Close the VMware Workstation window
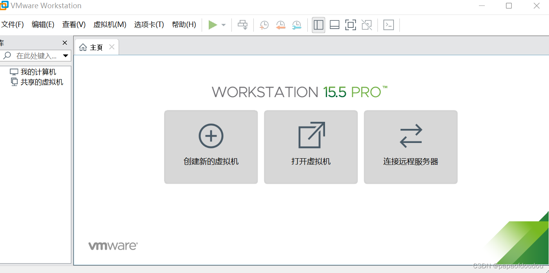Image resolution: width=549 pixels, height=273 pixels. tap(536, 5)
